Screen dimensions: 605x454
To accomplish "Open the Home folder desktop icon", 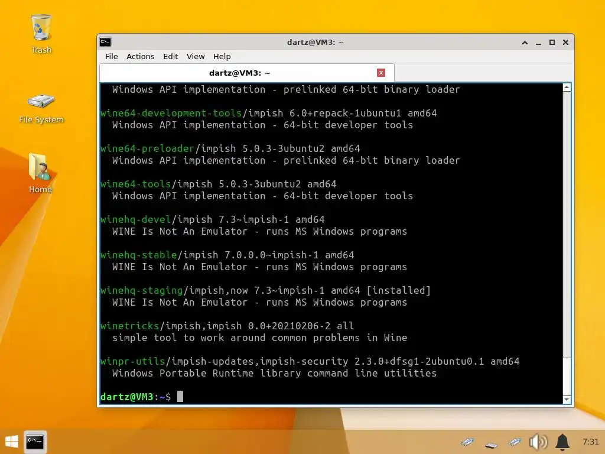I will pyautogui.click(x=40, y=173).
